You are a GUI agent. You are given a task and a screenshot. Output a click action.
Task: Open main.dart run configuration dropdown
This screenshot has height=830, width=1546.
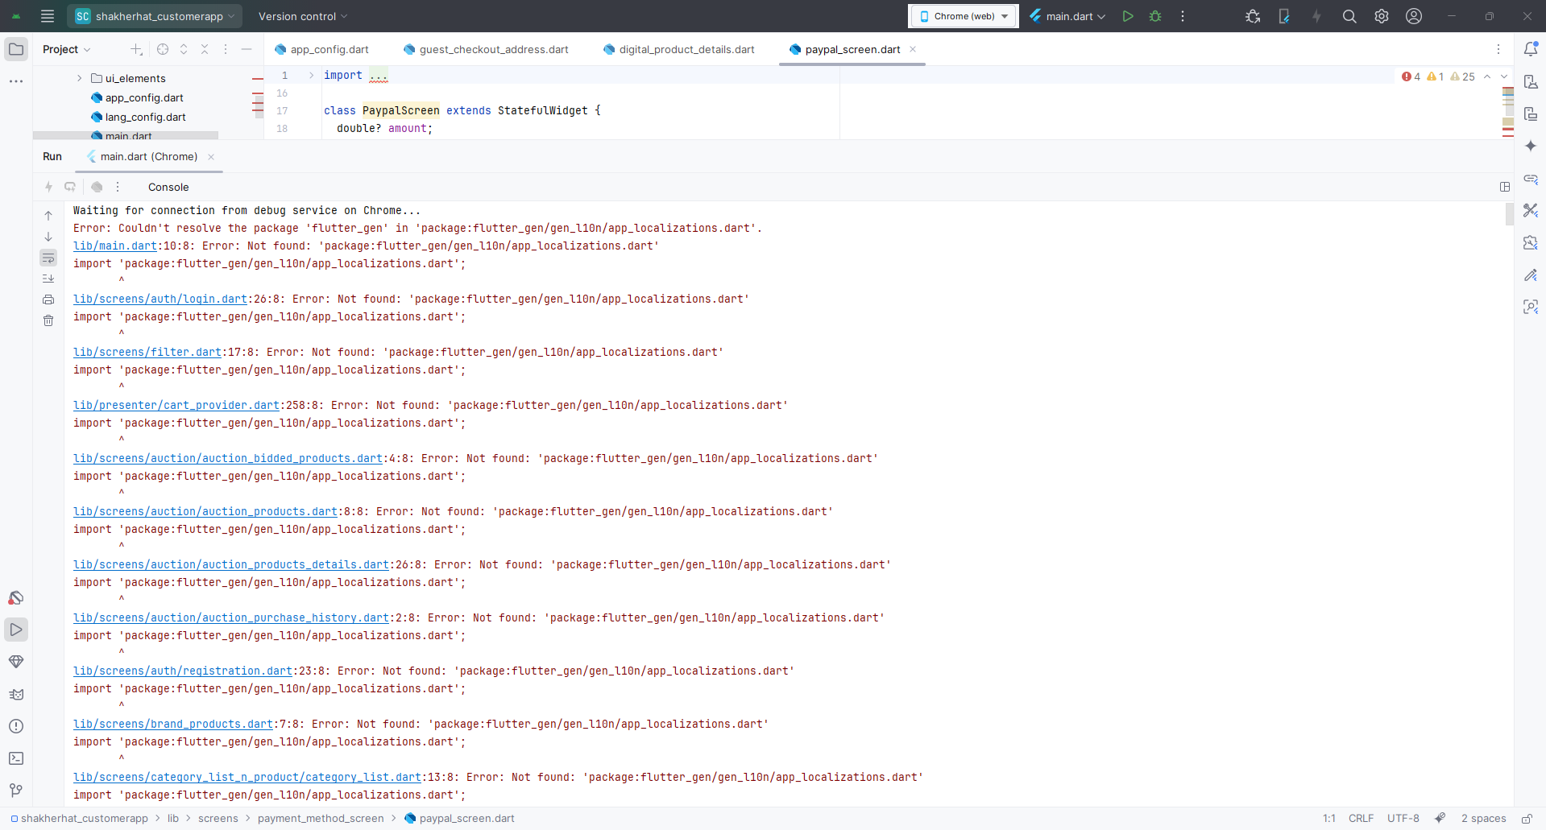pos(1067,16)
